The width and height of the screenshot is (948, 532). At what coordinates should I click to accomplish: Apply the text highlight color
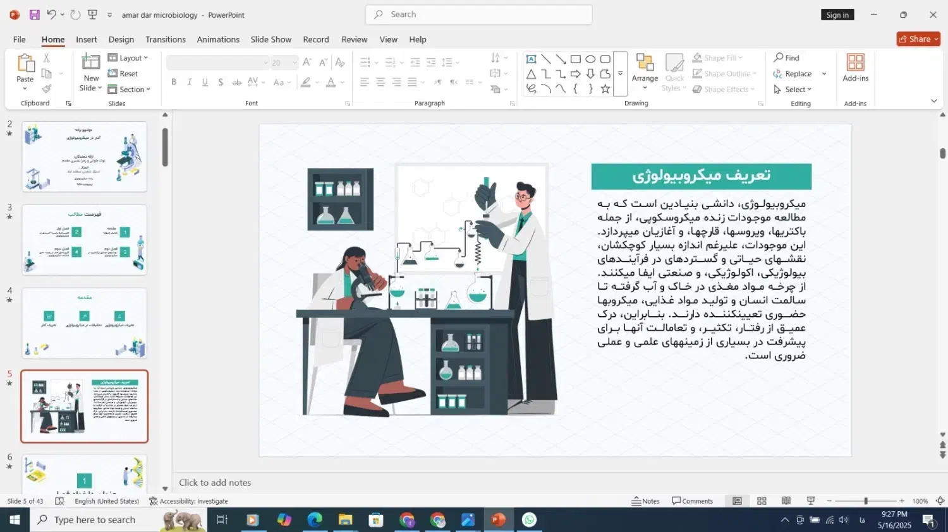[306, 82]
